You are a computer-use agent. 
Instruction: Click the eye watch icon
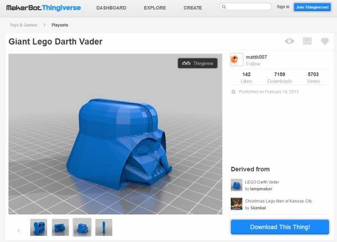coord(289,41)
